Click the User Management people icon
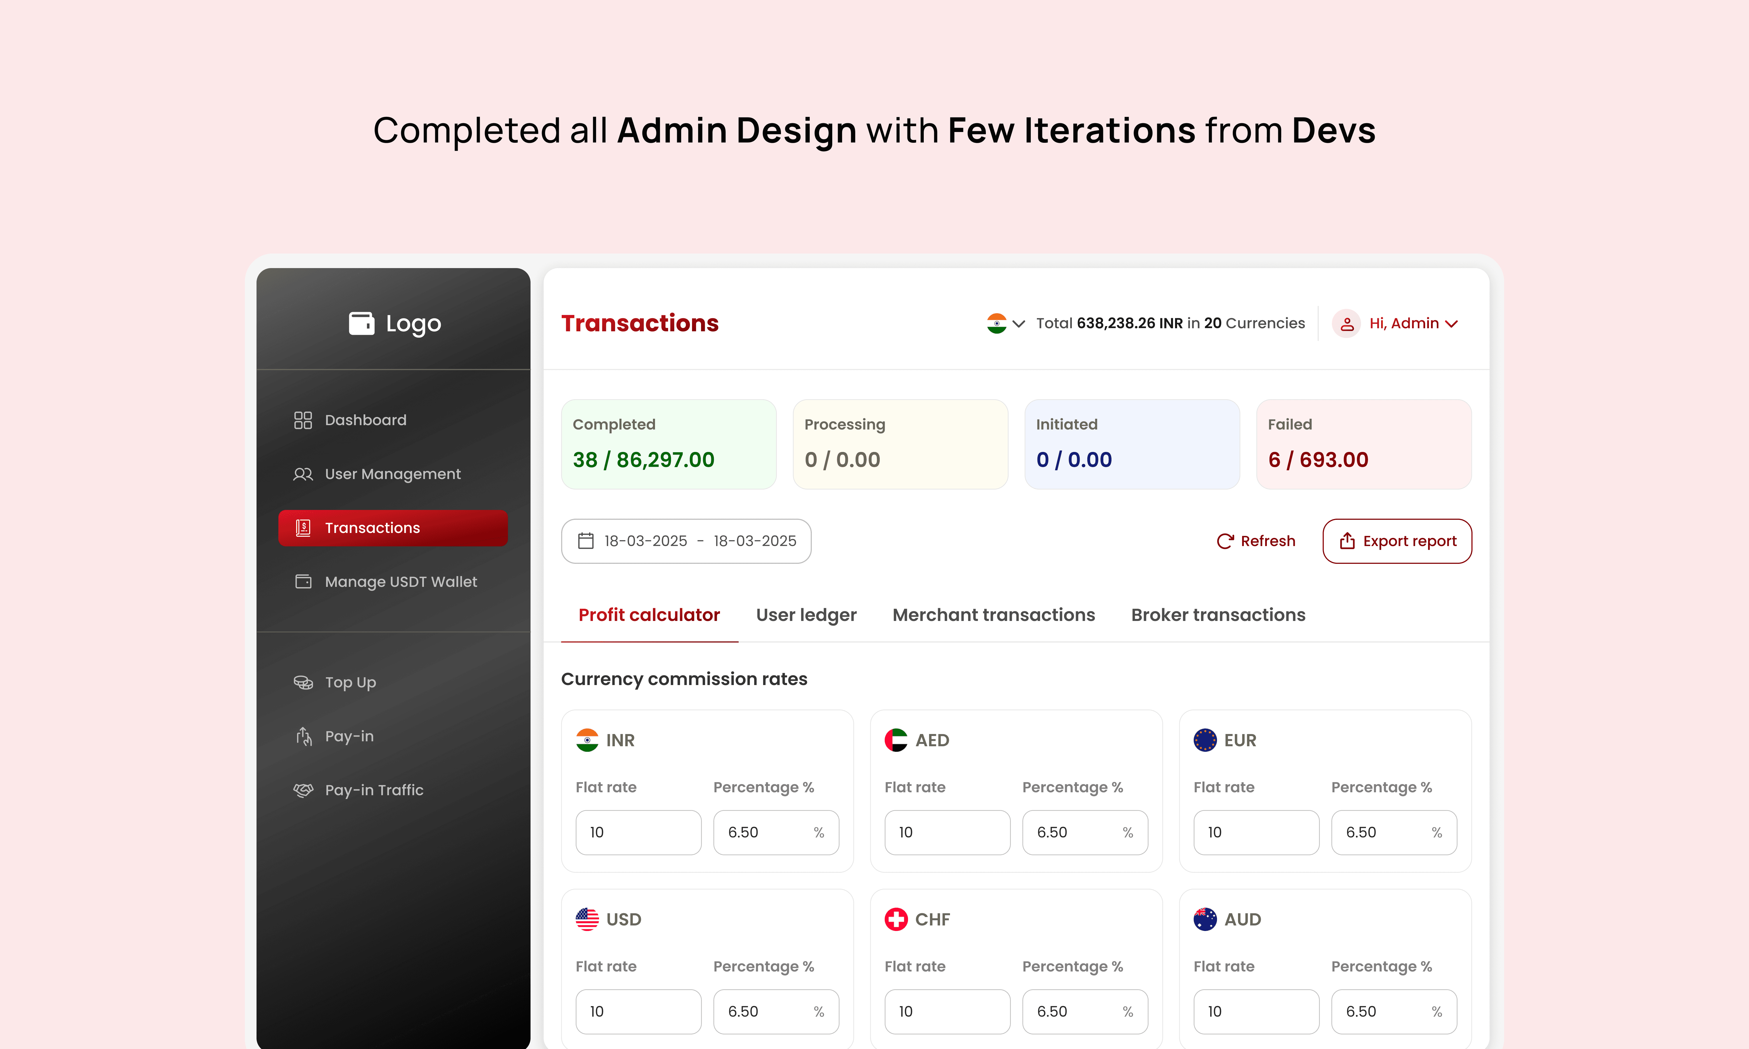 [x=303, y=474]
